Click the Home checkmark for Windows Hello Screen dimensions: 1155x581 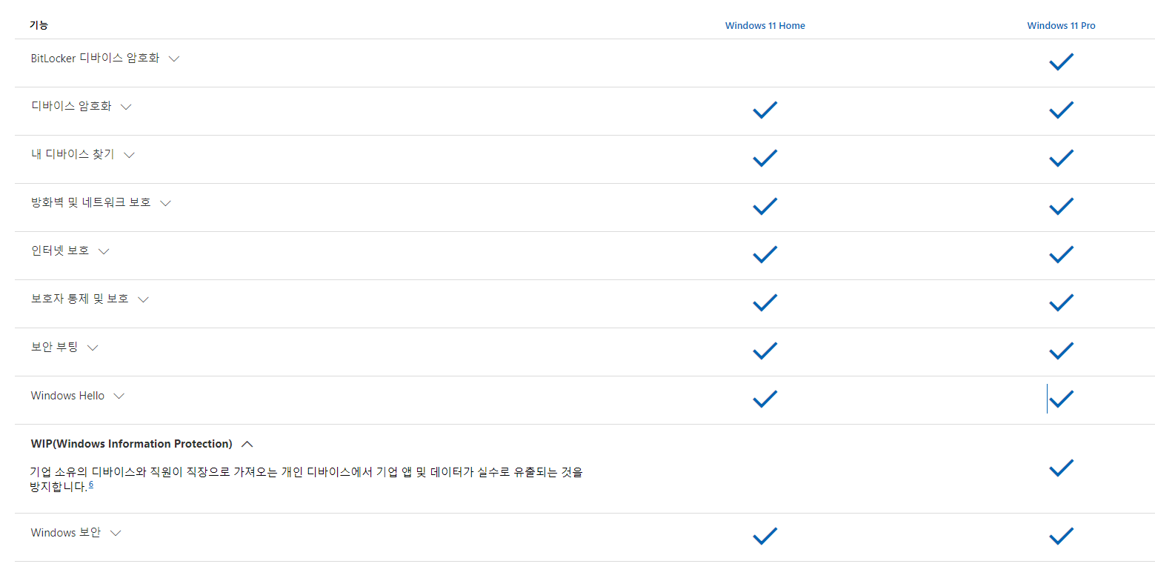[765, 399]
